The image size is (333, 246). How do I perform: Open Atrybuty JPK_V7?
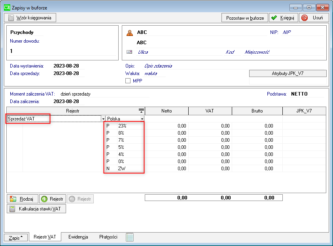point(288,73)
